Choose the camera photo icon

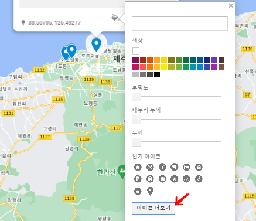162,179
